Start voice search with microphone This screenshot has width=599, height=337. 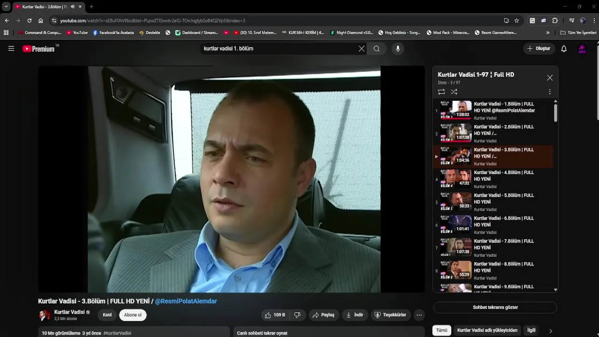398,49
